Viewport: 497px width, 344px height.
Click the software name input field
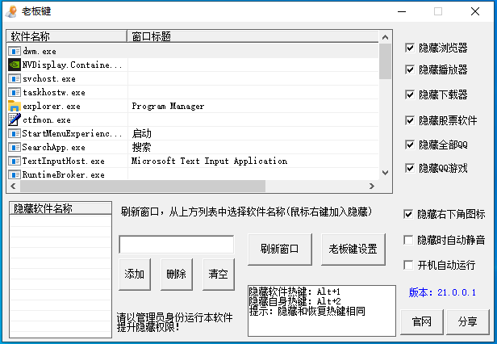coord(176,244)
